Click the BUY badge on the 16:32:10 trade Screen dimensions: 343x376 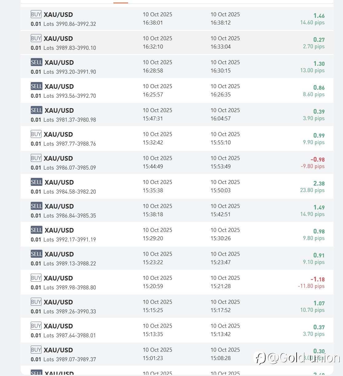[36, 38]
